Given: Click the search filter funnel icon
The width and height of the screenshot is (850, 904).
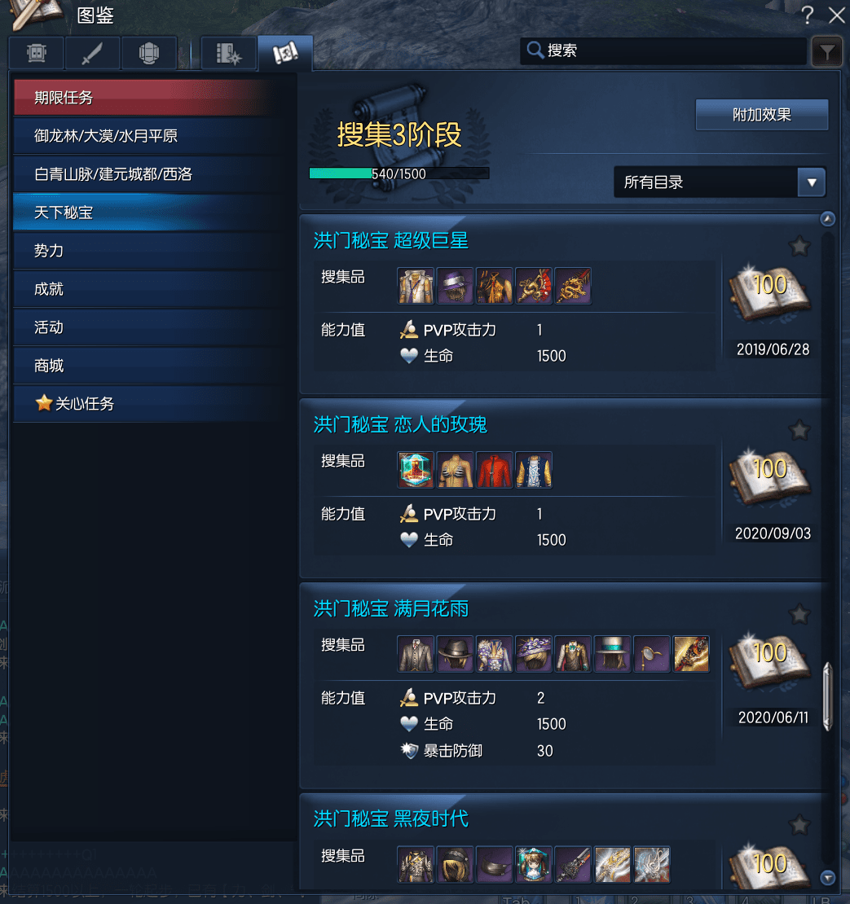Looking at the screenshot, I should 826,52.
